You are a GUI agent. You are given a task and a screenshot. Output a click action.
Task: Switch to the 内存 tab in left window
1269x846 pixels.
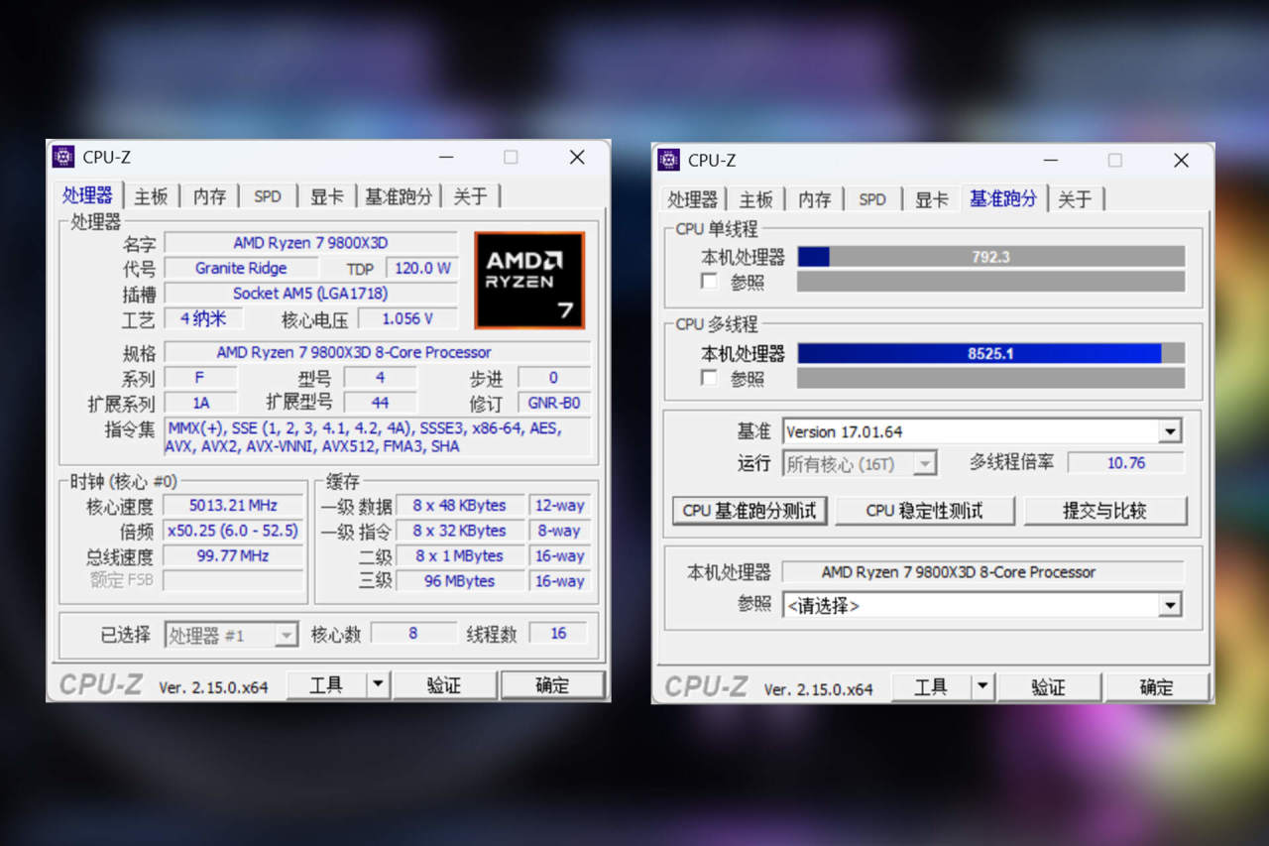click(x=209, y=196)
